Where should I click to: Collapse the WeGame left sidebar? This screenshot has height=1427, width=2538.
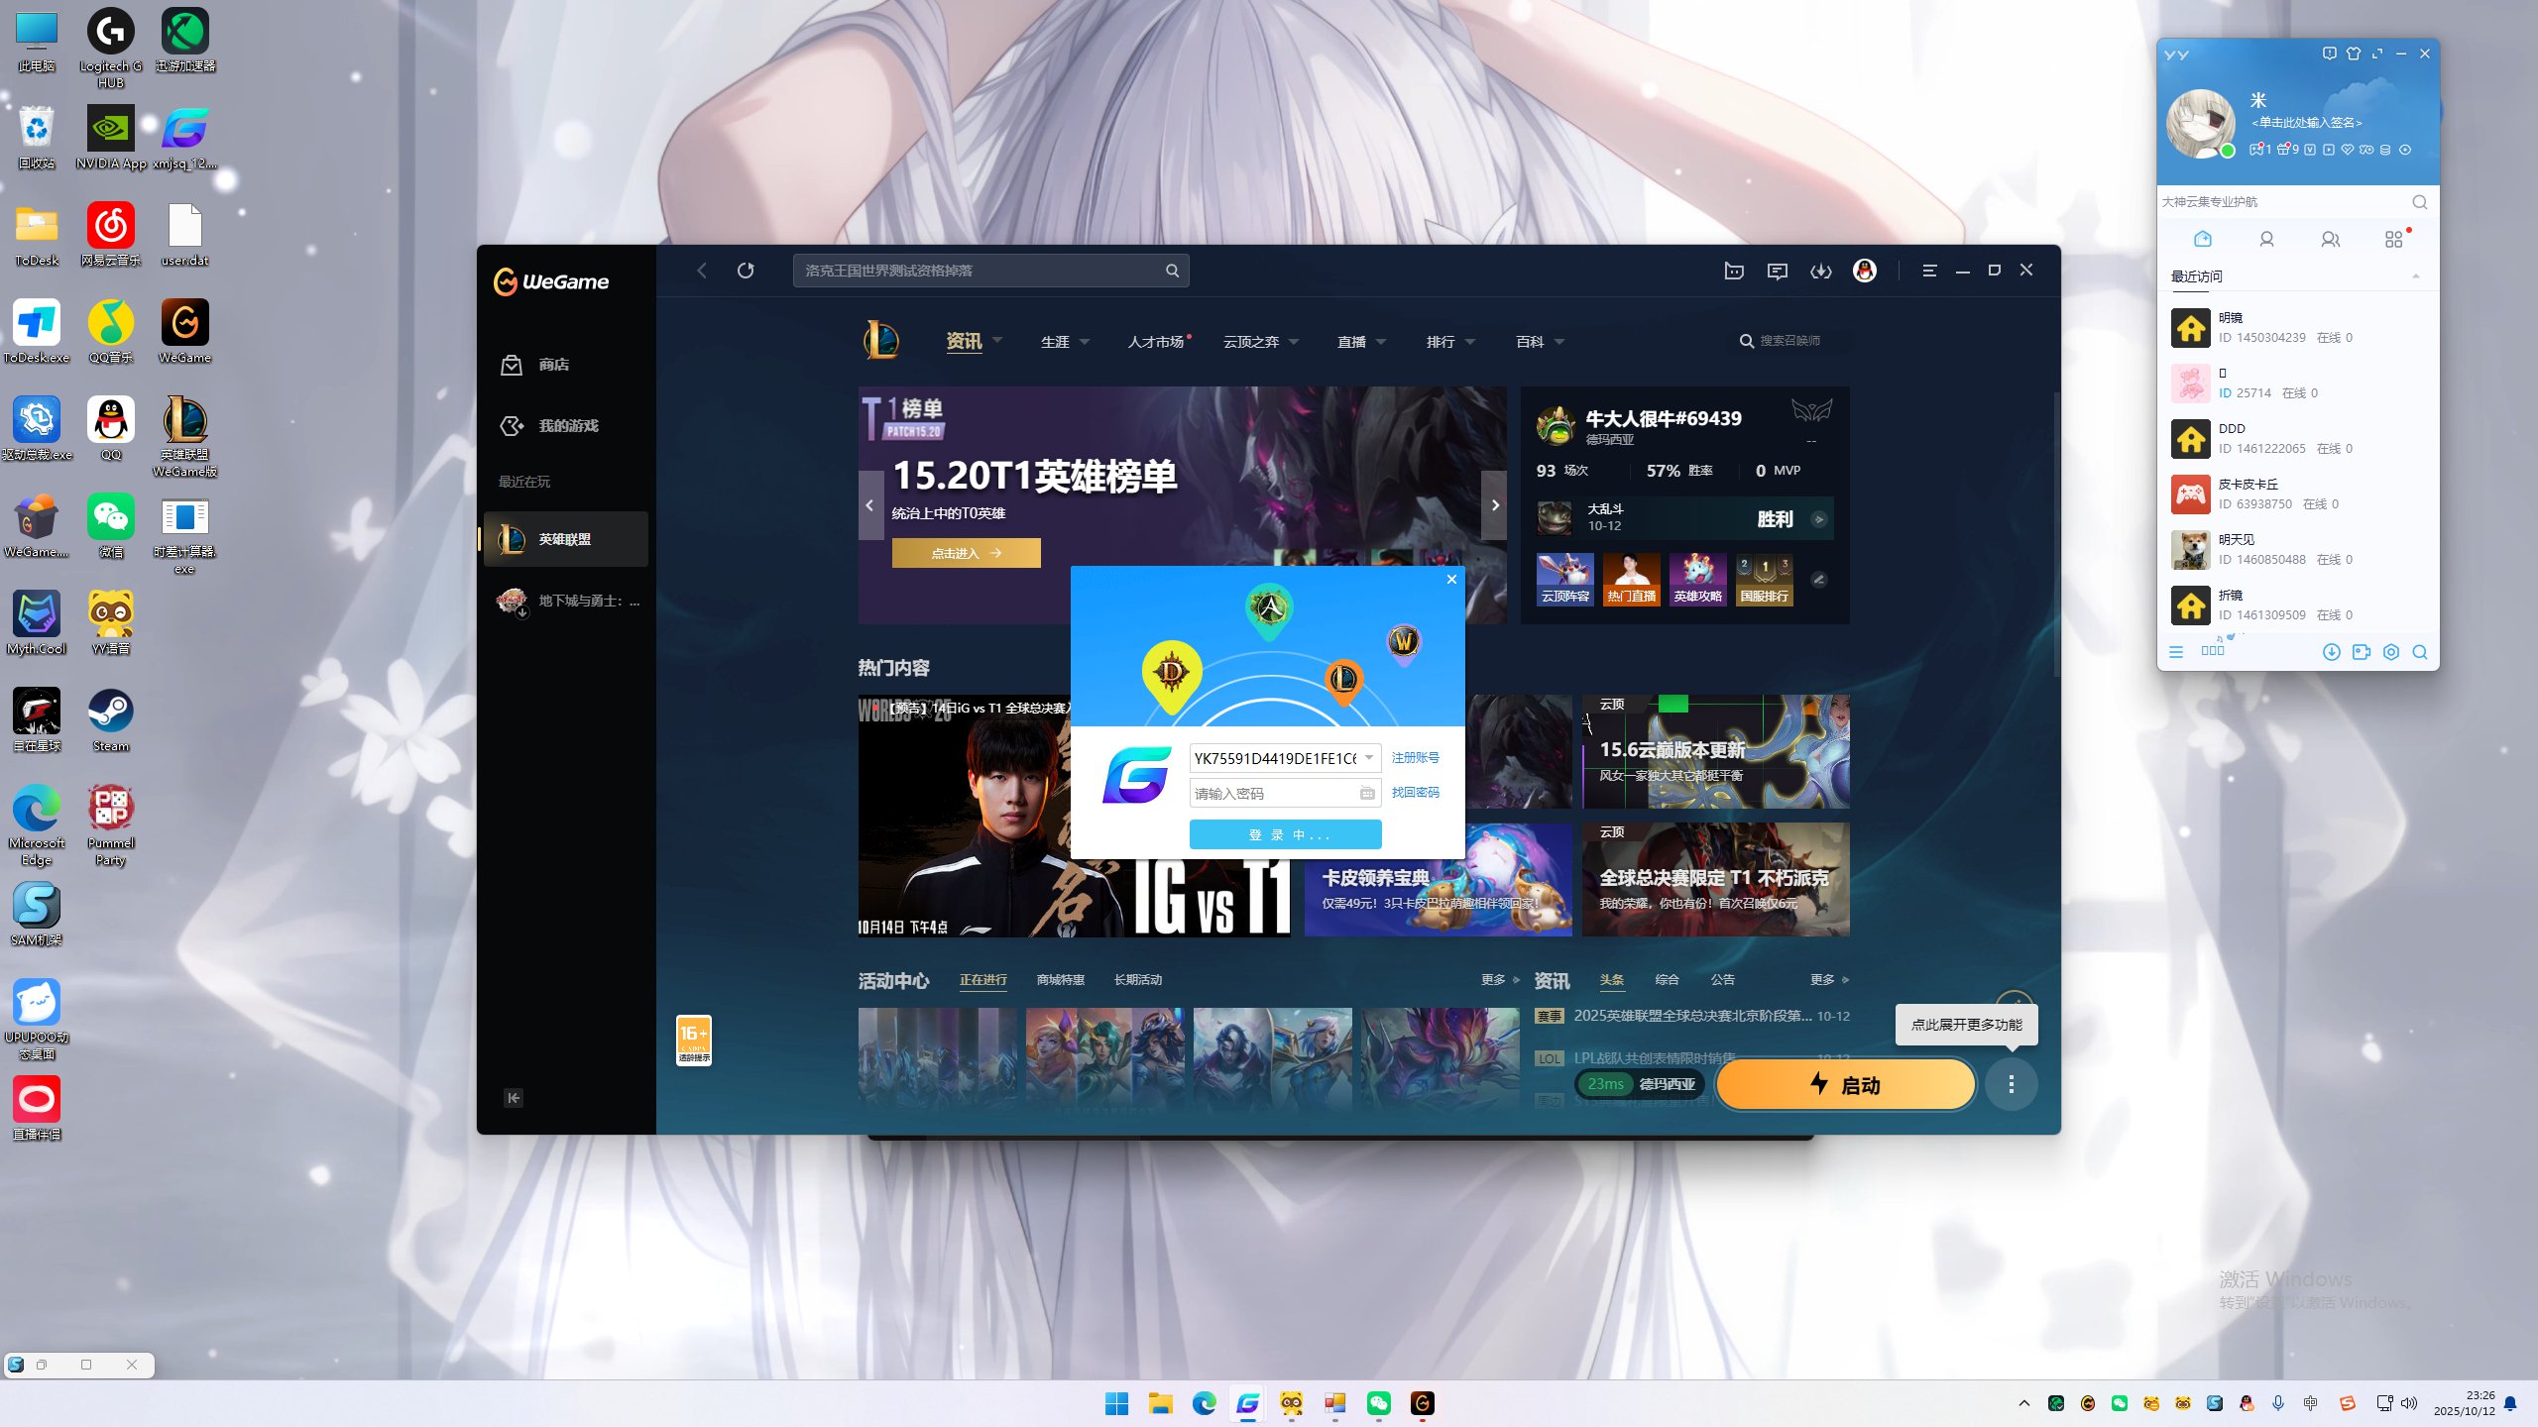coord(513,1097)
